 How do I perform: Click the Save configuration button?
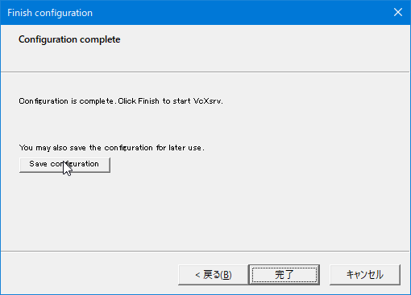[x=64, y=165]
